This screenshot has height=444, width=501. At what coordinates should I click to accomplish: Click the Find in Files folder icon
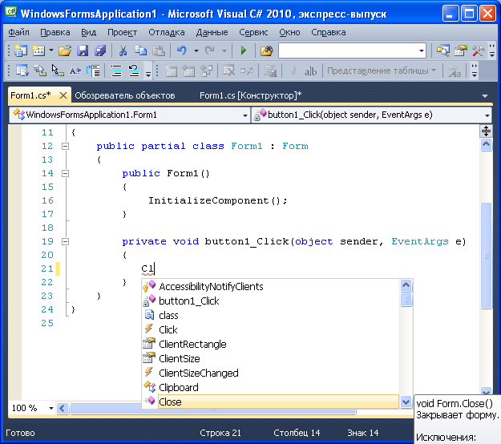[266, 50]
